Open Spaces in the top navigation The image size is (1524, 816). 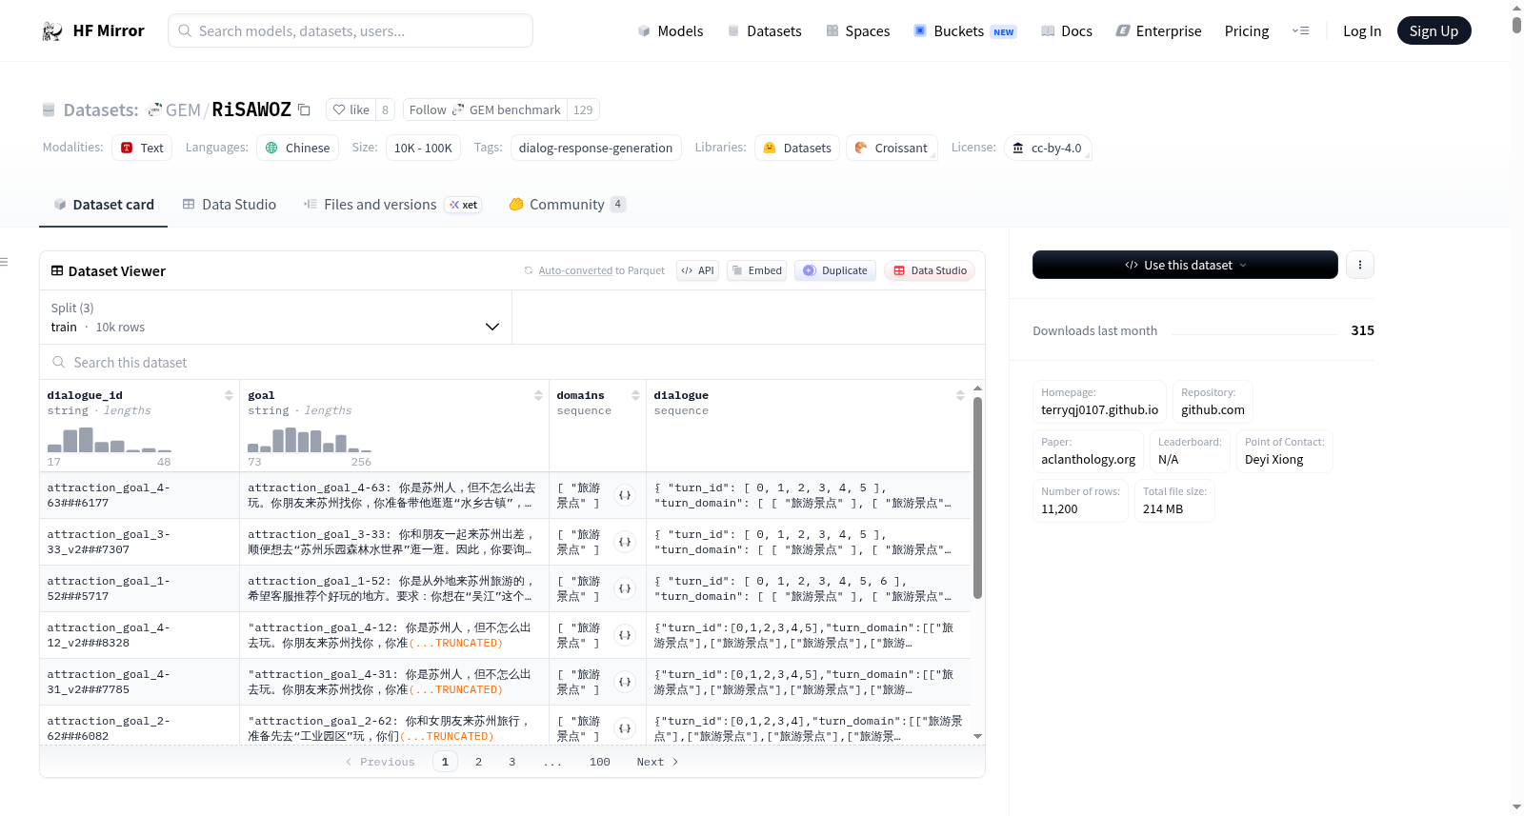(857, 30)
